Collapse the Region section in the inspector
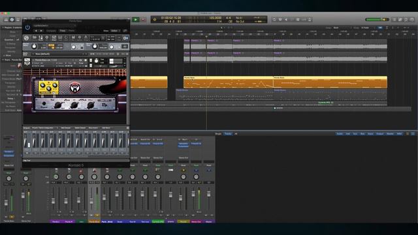The height and width of the screenshot is (235, 418). [3, 27]
